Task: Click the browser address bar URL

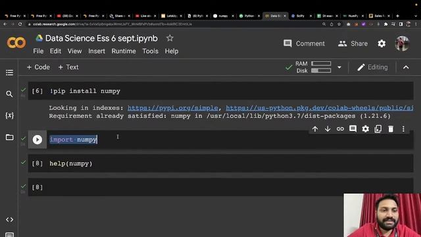Action: (x=112, y=24)
